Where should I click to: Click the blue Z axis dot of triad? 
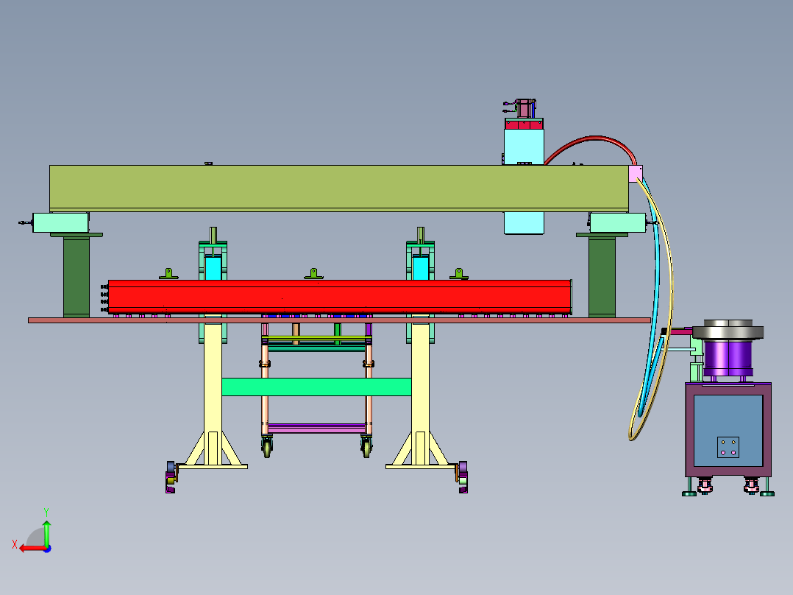point(47,549)
